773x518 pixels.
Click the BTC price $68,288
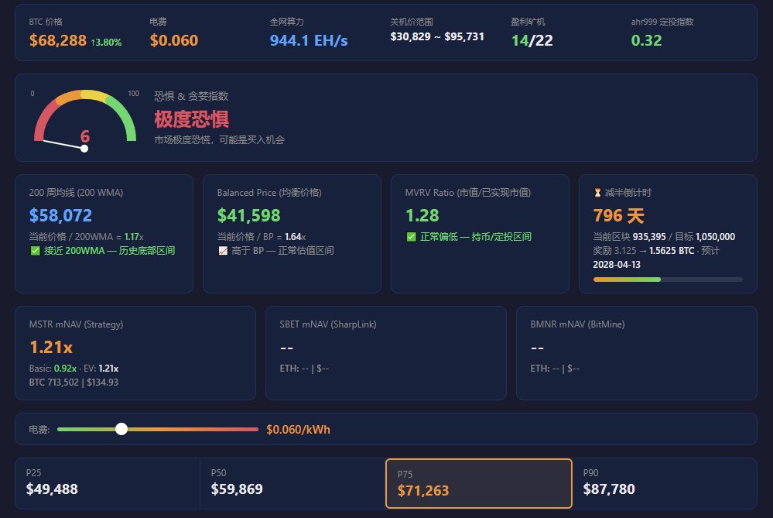coord(58,40)
